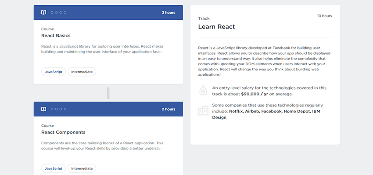
Task: Click the book icon on React Components header
Action: point(44,109)
